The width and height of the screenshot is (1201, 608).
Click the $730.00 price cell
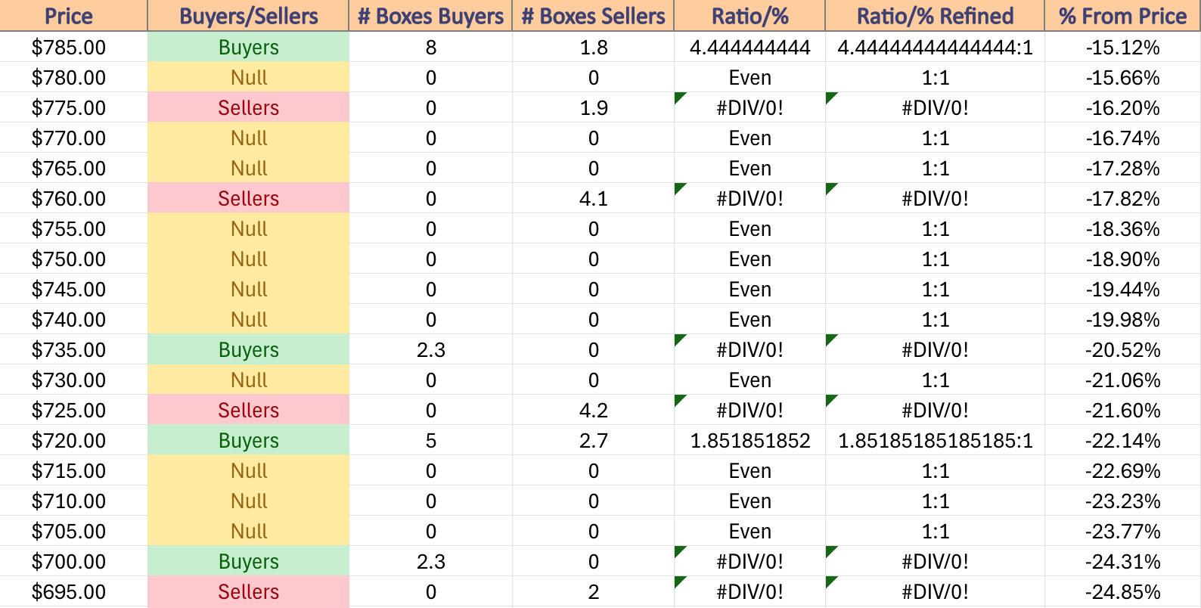click(73, 380)
